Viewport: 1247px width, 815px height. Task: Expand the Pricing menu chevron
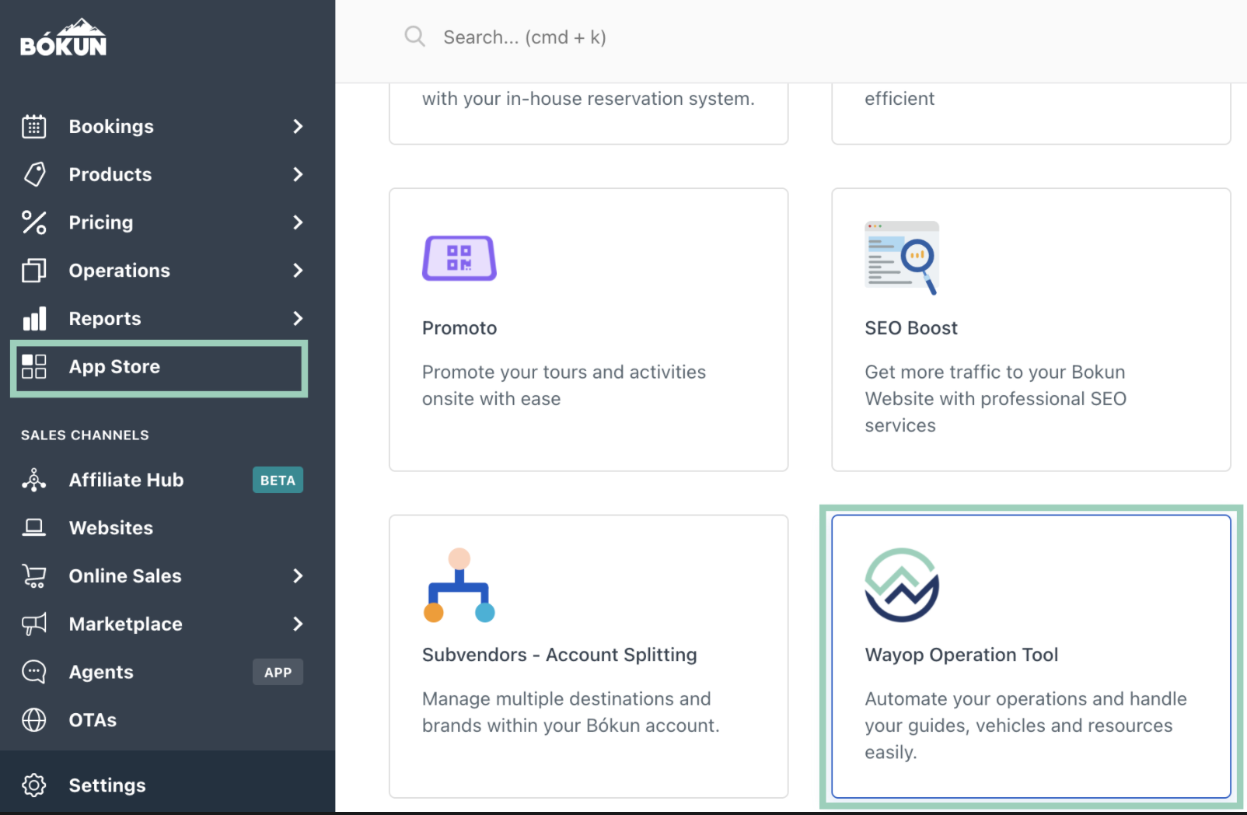[298, 222]
